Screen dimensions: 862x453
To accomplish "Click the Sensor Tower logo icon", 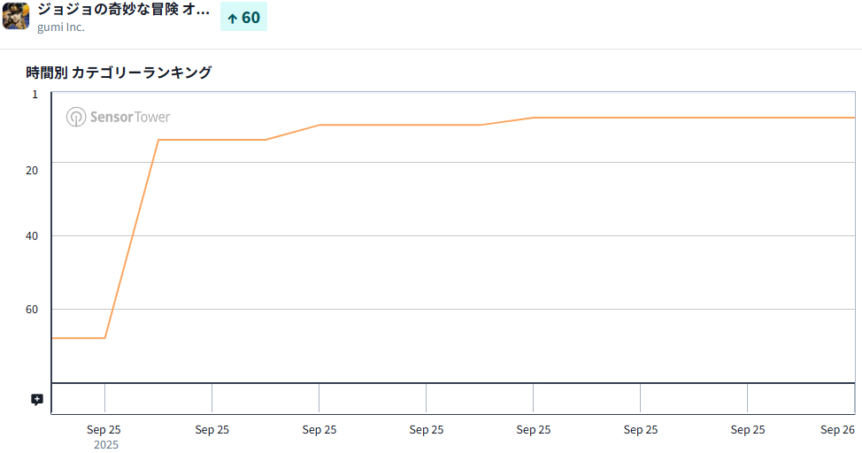I will [76, 117].
